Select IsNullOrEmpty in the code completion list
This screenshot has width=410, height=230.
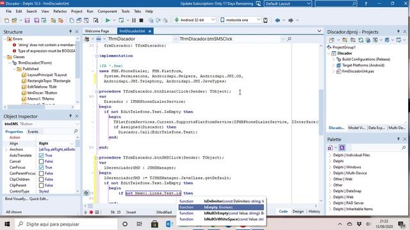pos(221,213)
